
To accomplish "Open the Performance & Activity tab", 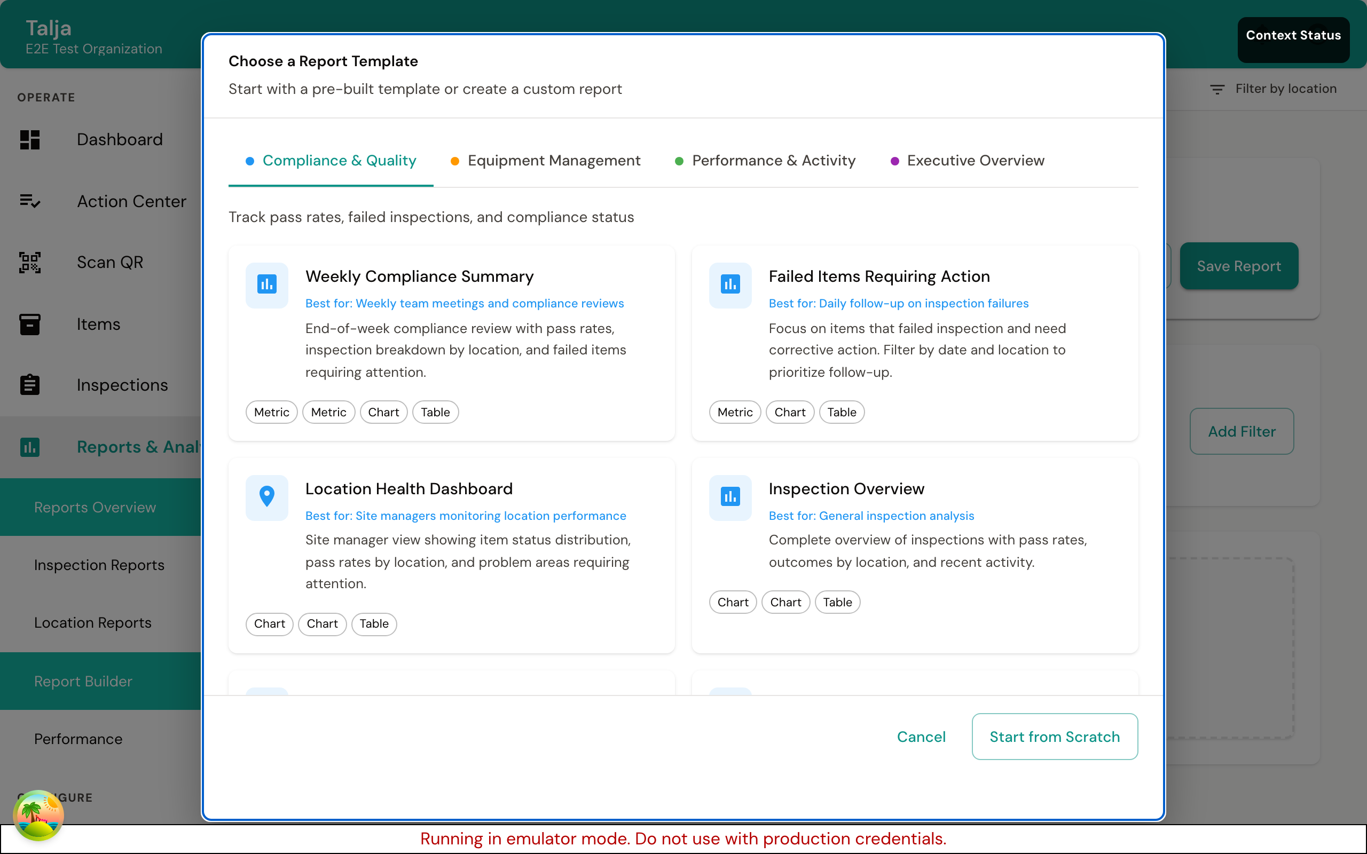I will tap(765, 161).
